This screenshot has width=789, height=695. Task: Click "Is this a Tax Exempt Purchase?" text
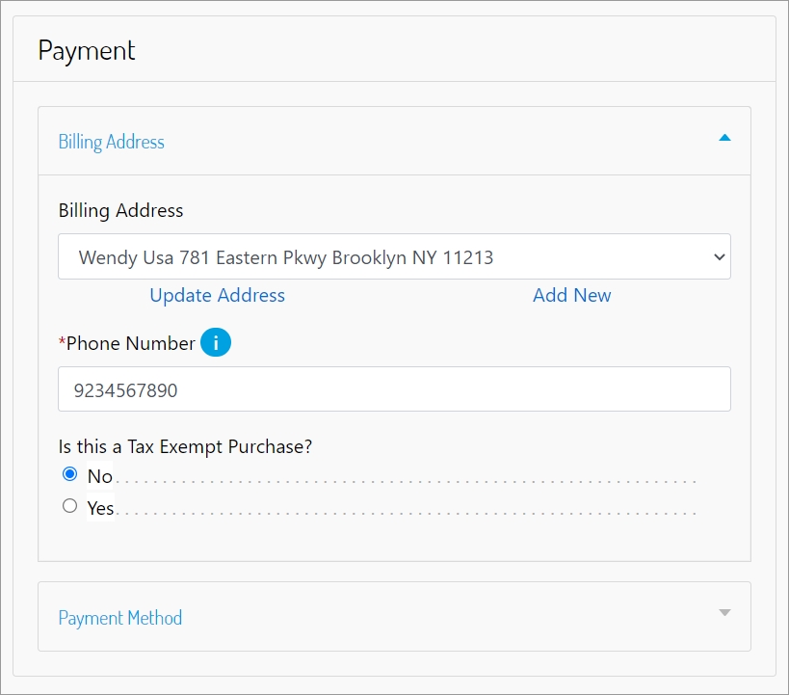point(186,446)
